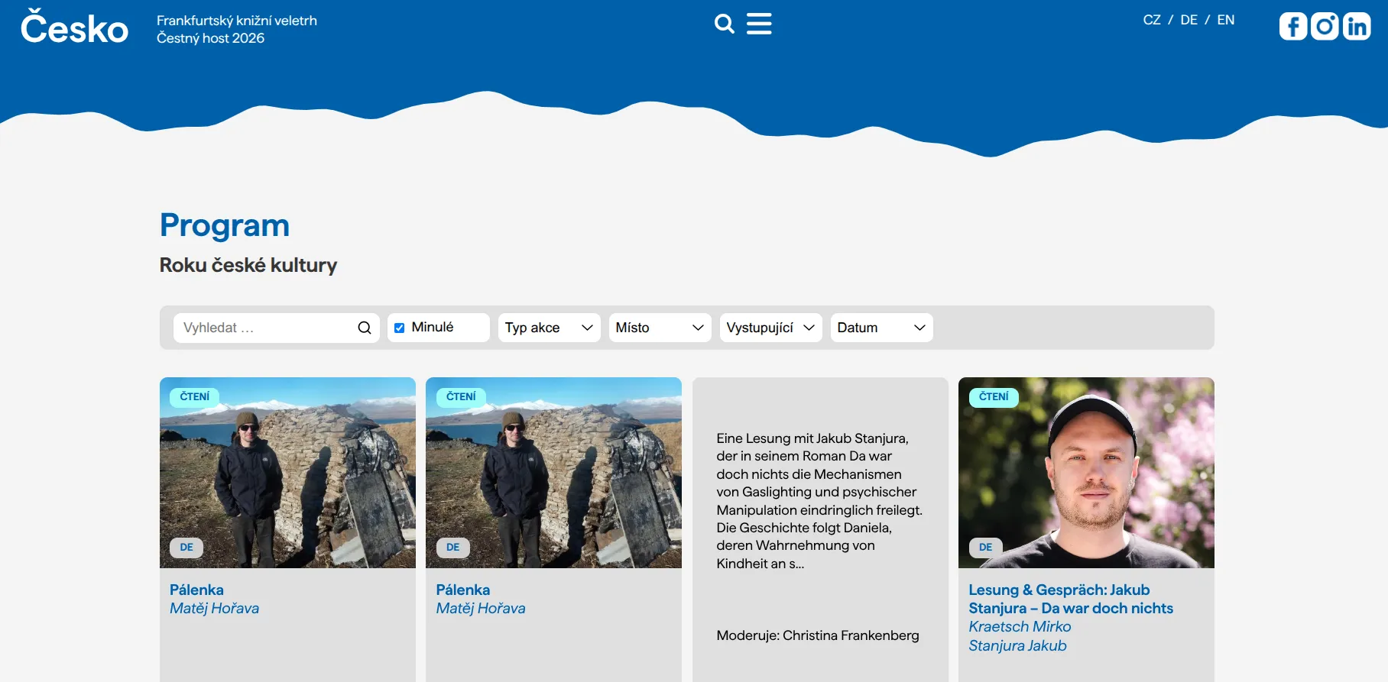Open the first Pálenka event title link

(196, 590)
